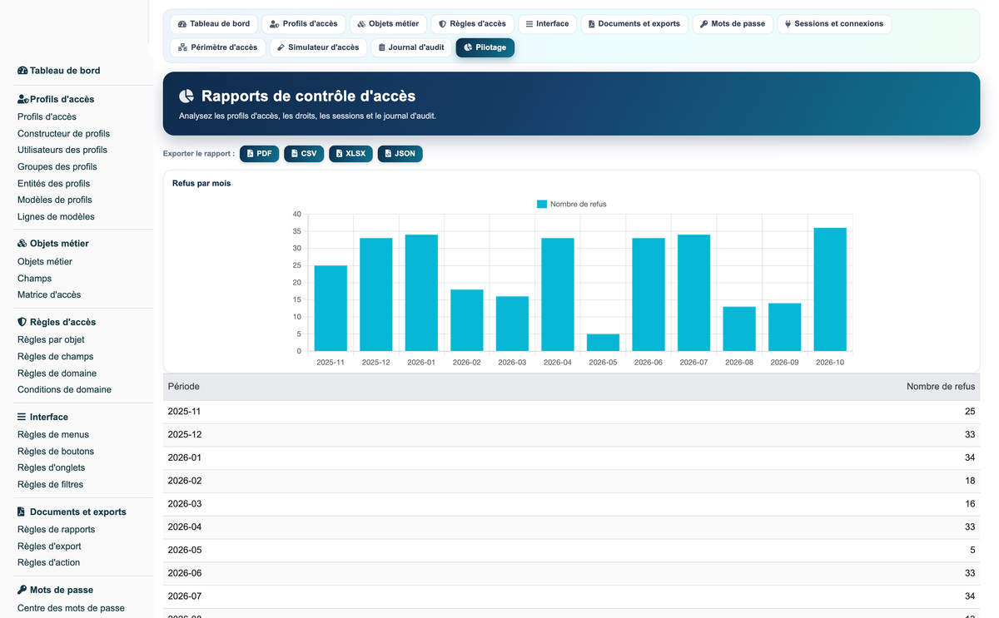This screenshot has width=999, height=618.
Task: Navigate to Règles par objet
Action: point(51,340)
